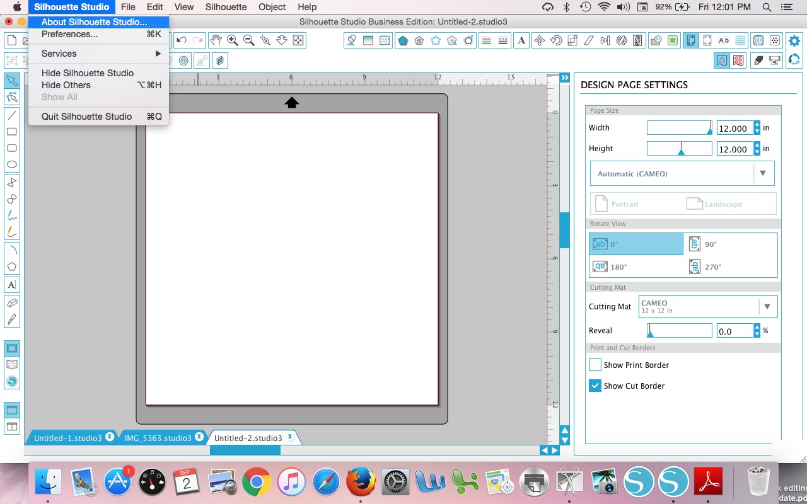Enable the Show Print Border checkbox
The image size is (807, 504).
point(595,365)
